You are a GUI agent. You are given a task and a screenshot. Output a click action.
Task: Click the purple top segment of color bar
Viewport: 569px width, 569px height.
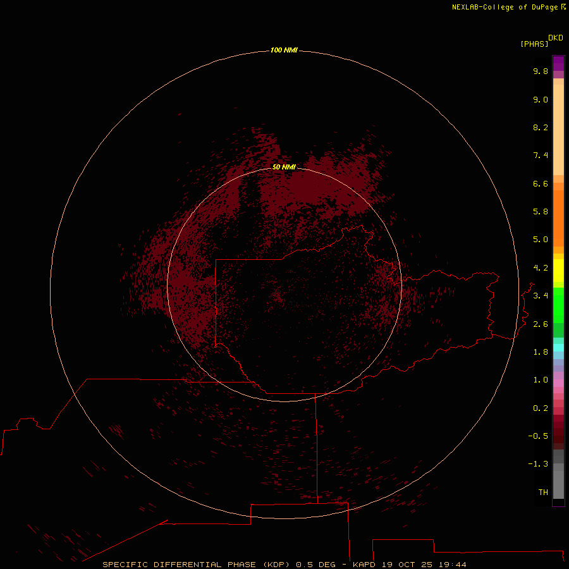(558, 63)
